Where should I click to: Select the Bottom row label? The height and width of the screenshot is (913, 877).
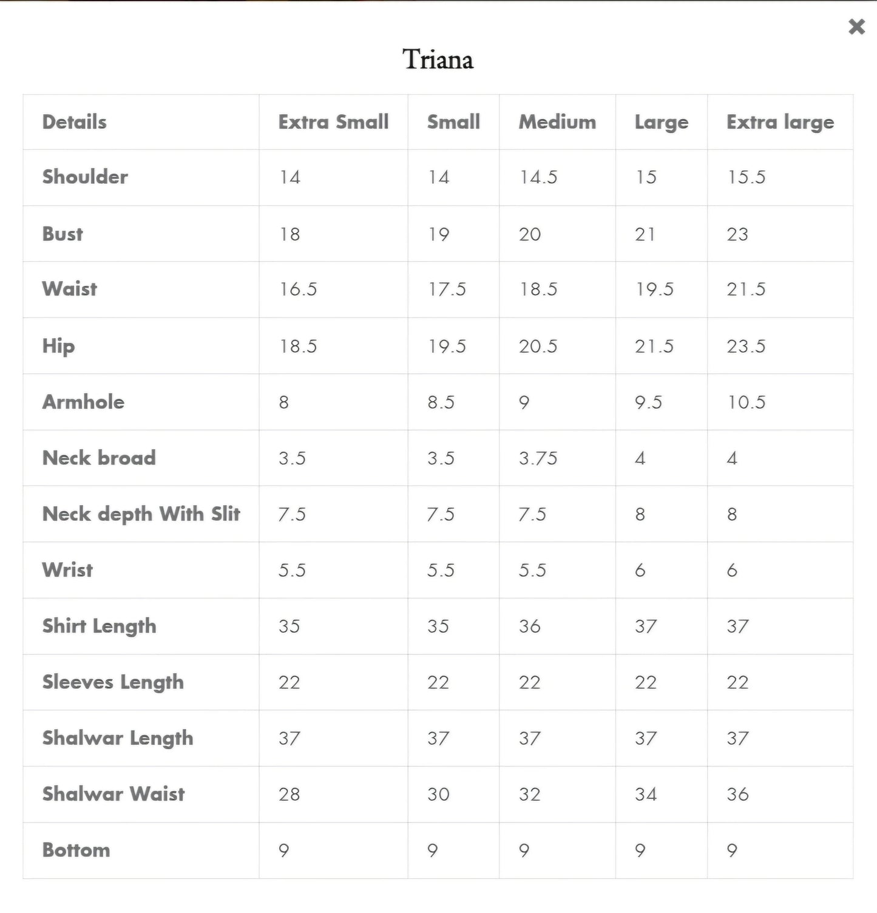click(76, 850)
